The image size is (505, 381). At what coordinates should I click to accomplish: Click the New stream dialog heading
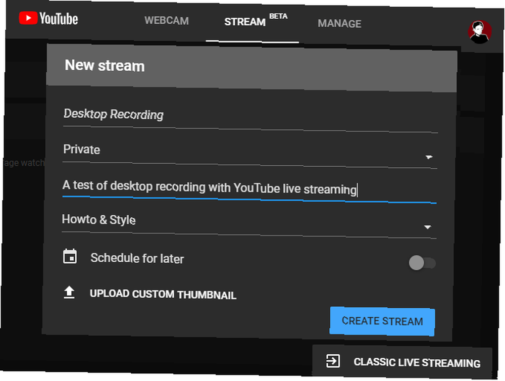click(x=105, y=65)
